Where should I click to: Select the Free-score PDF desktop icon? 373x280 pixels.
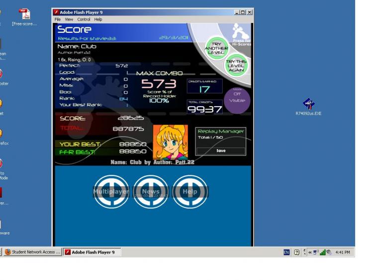pyautogui.click(x=24, y=17)
